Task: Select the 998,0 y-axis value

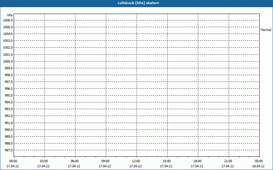Action: 9,75
